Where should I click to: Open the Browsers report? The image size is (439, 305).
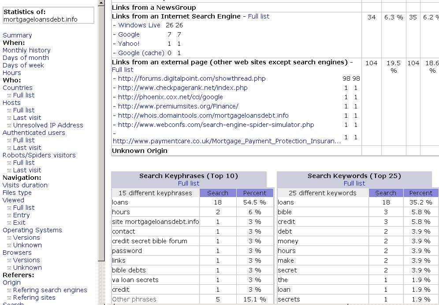click(x=17, y=253)
